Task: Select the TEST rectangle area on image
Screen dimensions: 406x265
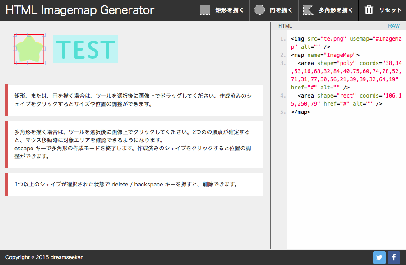Action: click(85, 49)
